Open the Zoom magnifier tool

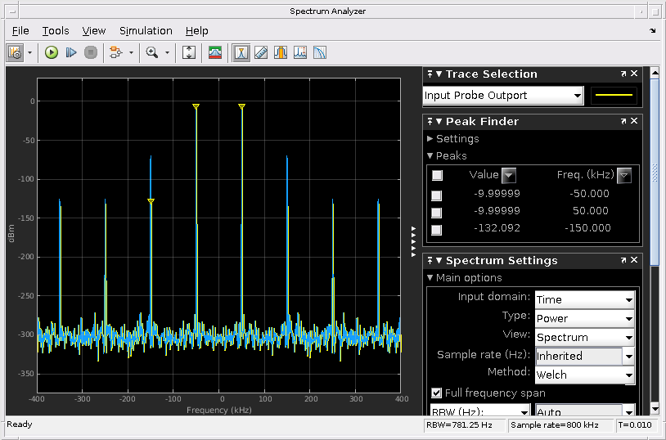151,52
